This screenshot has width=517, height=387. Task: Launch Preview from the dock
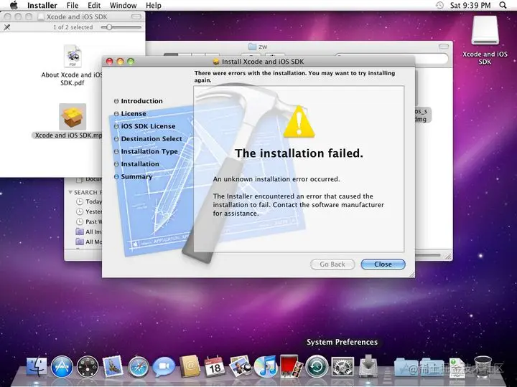pyautogui.click(x=241, y=366)
